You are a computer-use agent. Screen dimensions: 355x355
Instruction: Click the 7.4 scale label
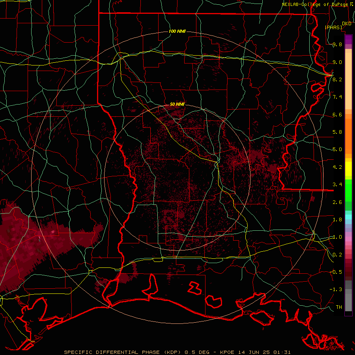pyautogui.click(x=337, y=97)
